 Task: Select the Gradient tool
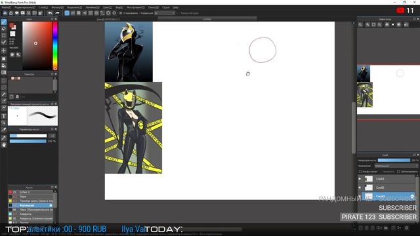click(4, 72)
